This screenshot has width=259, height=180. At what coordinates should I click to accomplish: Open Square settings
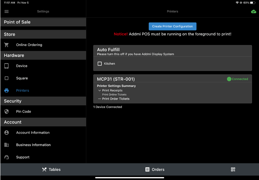tap(43, 78)
